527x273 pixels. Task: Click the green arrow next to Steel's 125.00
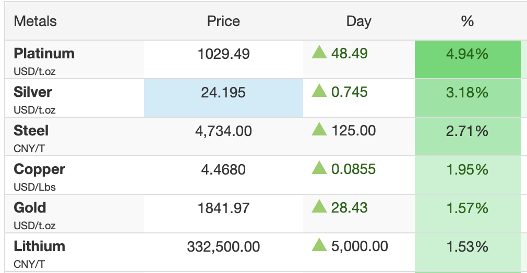click(x=319, y=130)
